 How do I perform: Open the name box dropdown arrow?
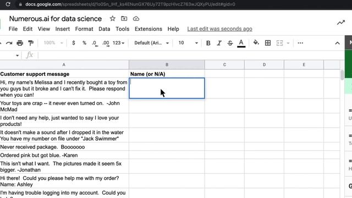pyautogui.click(x=17, y=56)
